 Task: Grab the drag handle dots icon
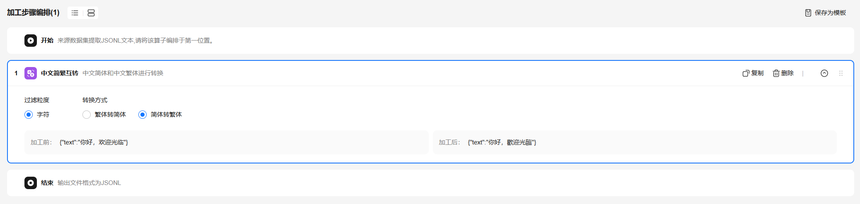click(841, 73)
